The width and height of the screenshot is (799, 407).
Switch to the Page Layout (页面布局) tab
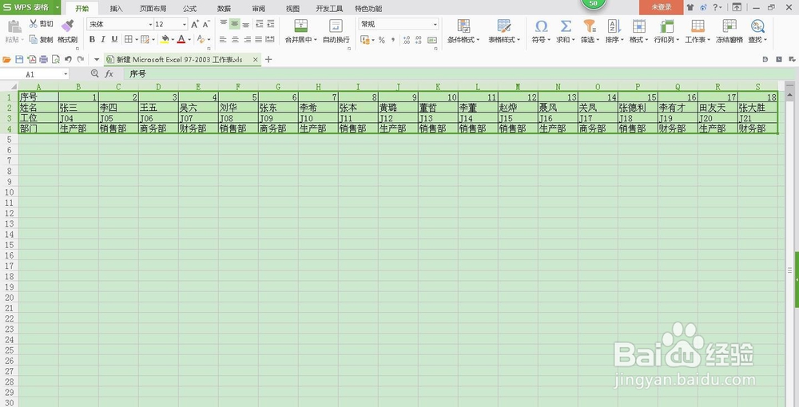[153, 8]
